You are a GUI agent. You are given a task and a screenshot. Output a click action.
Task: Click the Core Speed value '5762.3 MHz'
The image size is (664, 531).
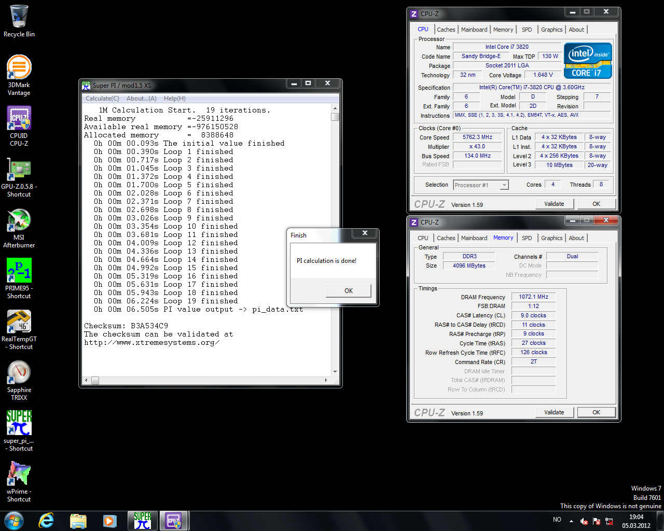(x=477, y=137)
